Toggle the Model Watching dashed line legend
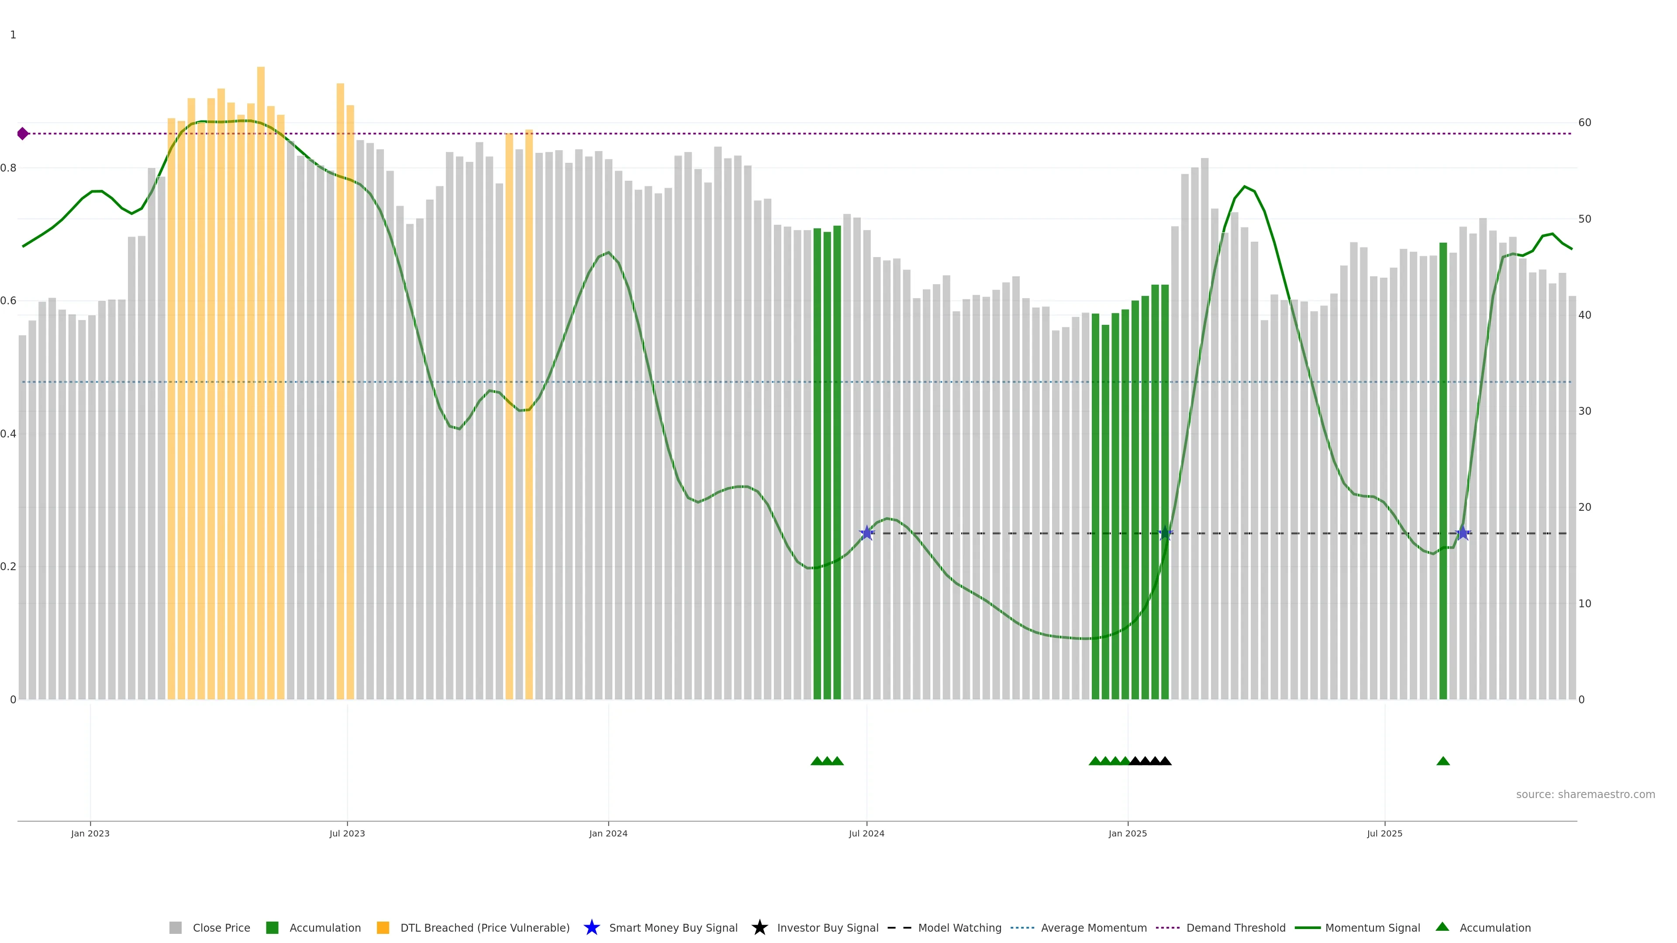 (899, 927)
